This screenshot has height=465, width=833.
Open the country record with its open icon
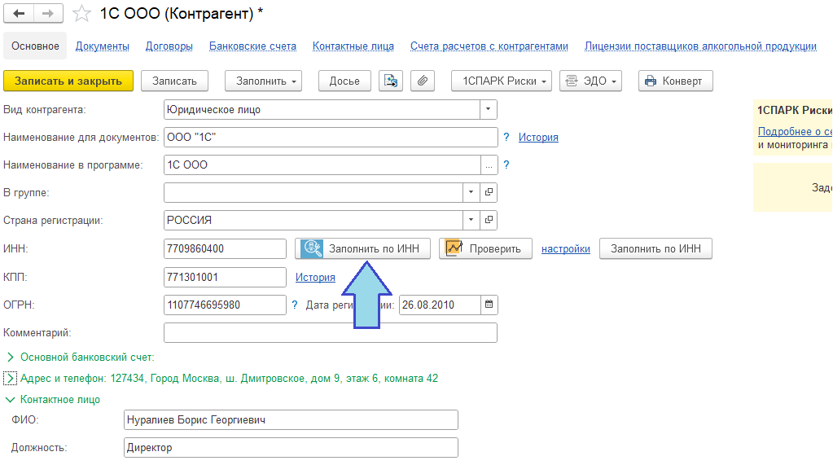point(489,220)
